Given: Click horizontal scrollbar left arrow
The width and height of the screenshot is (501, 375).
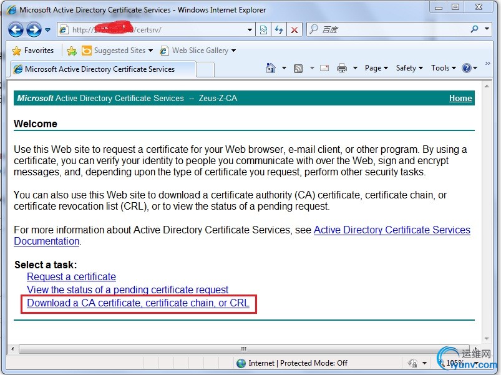Looking at the screenshot, I should tap(12, 349).
